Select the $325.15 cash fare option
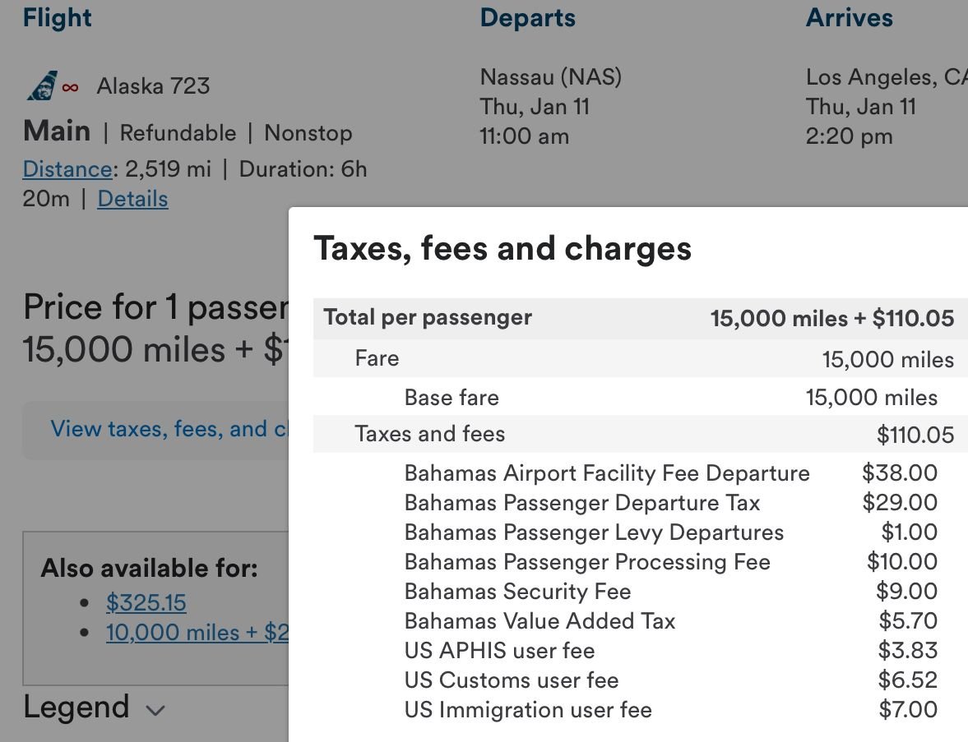 point(146,603)
